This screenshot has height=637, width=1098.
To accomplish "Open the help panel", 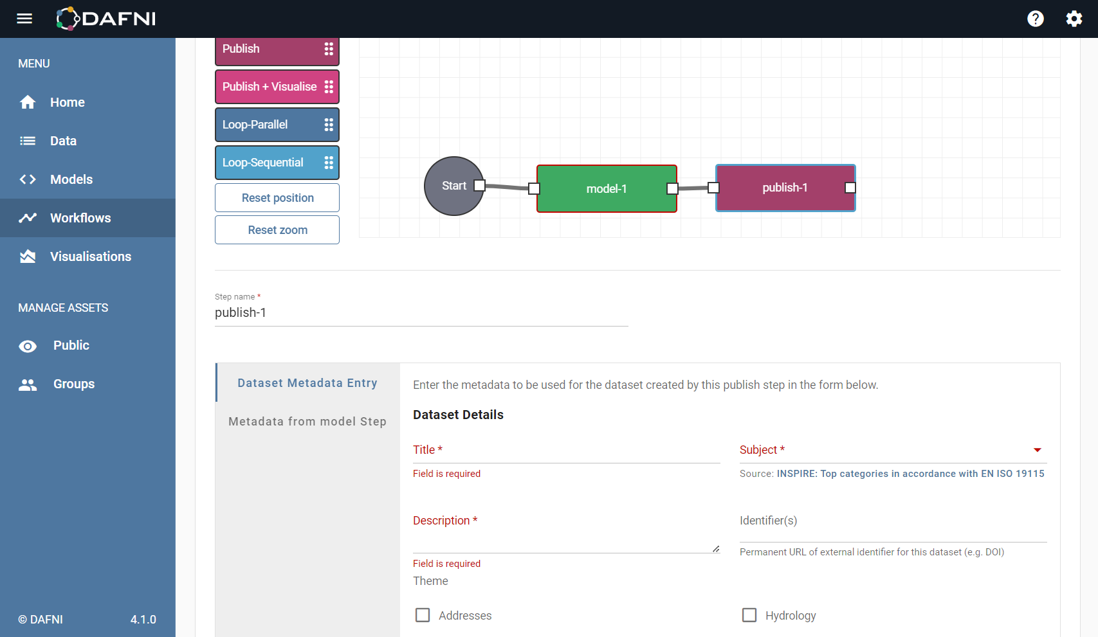I will click(x=1035, y=19).
